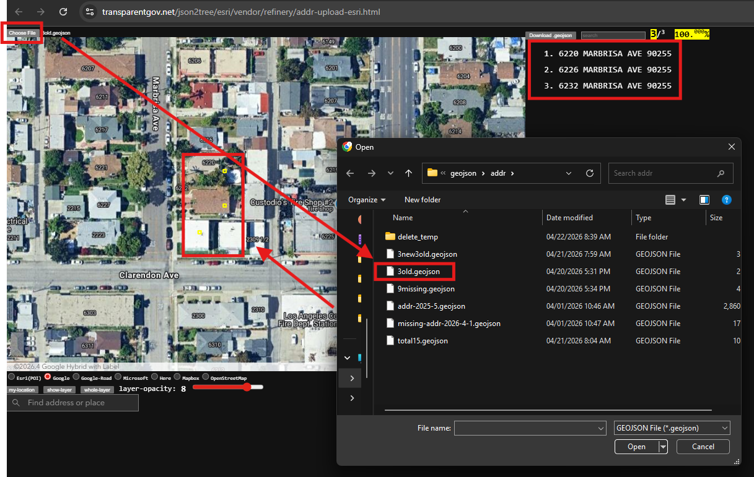
Task: Click the change view list icon
Action: (670, 200)
